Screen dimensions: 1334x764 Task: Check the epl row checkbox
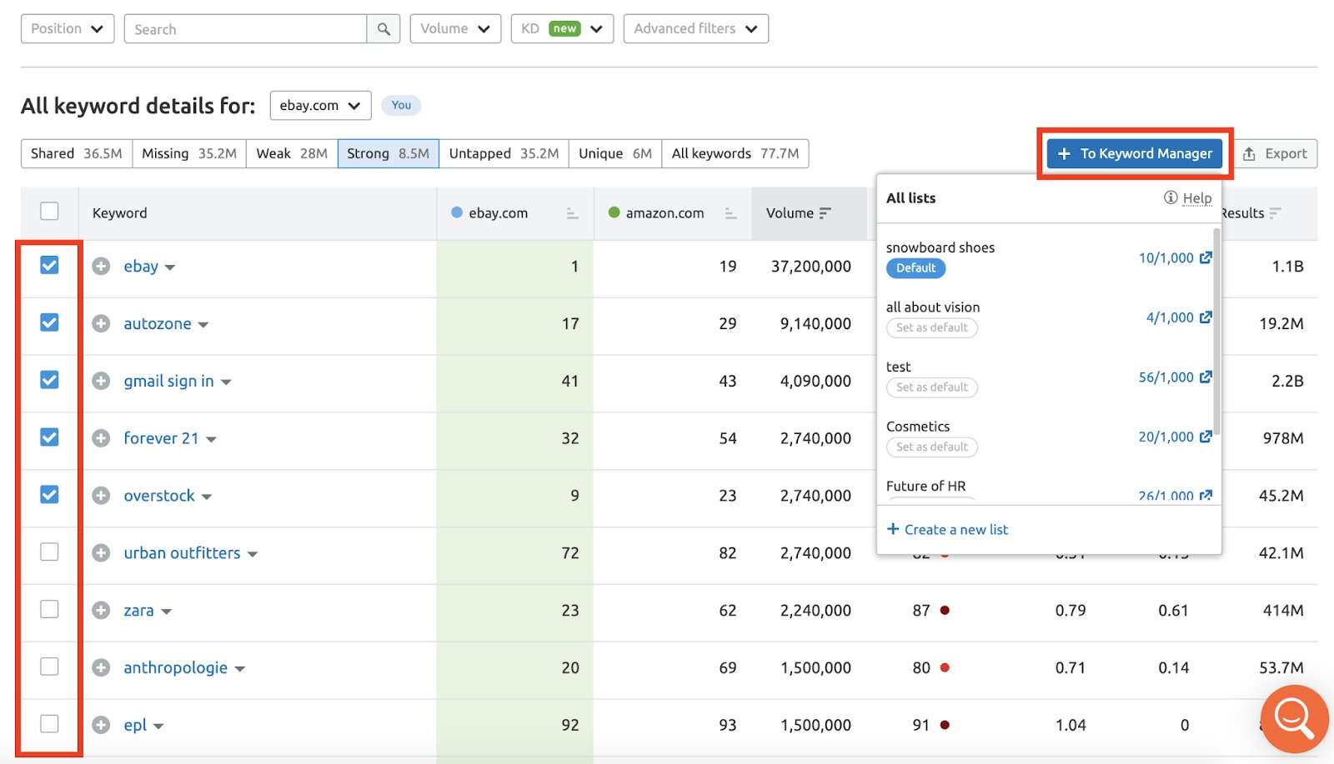pos(49,724)
